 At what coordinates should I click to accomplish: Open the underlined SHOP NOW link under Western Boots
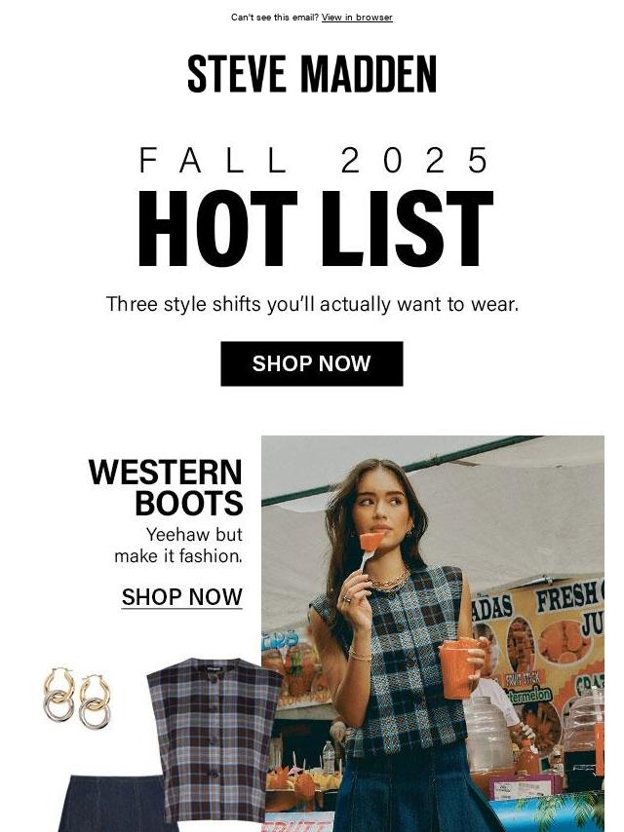coord(182,597)
